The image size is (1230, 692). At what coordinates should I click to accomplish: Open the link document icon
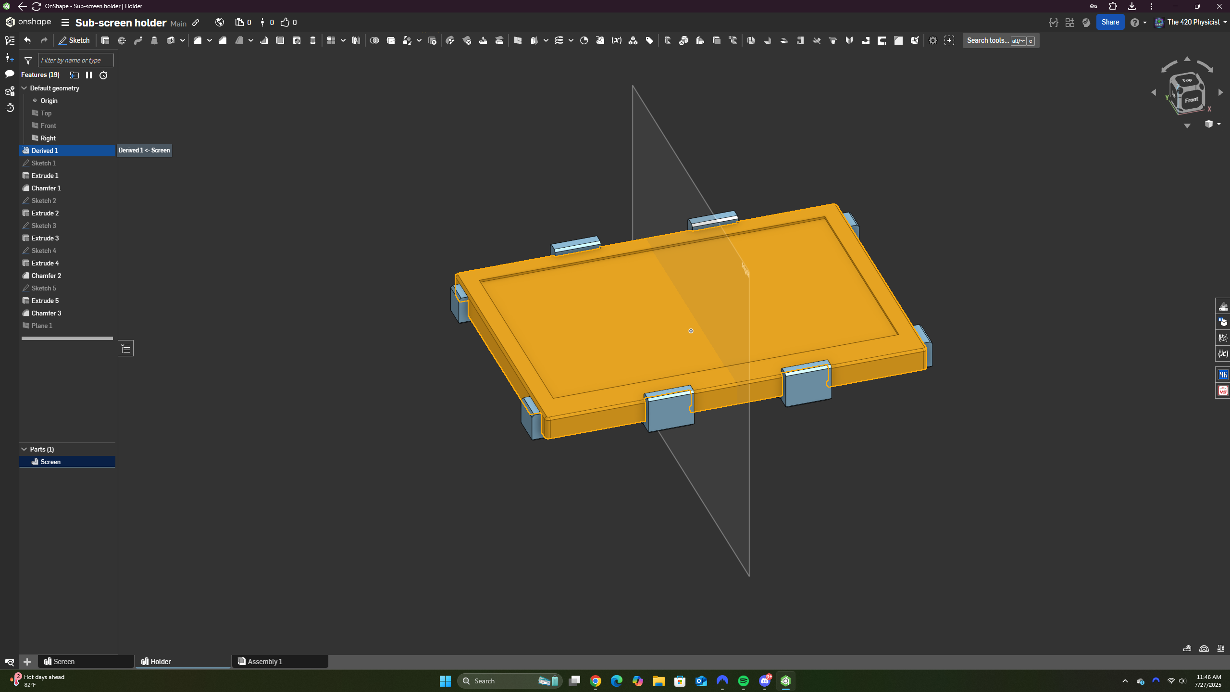point(196,23)
